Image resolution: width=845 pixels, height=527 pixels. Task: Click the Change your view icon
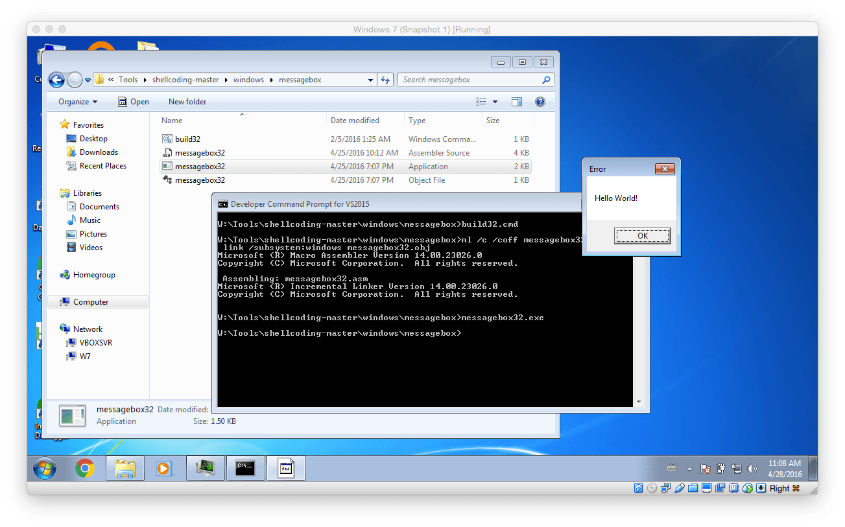tap(481, 102)
